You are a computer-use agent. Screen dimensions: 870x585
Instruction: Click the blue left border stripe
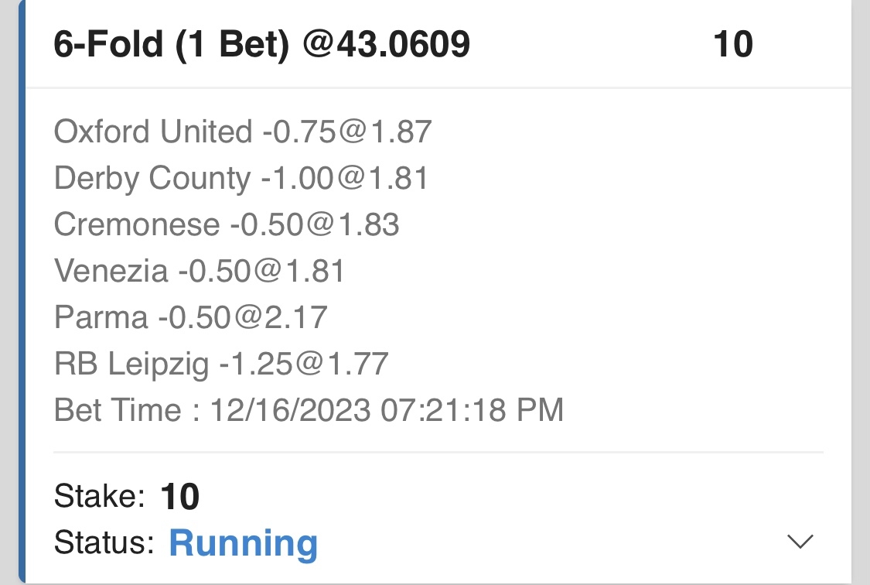point(21,292)
